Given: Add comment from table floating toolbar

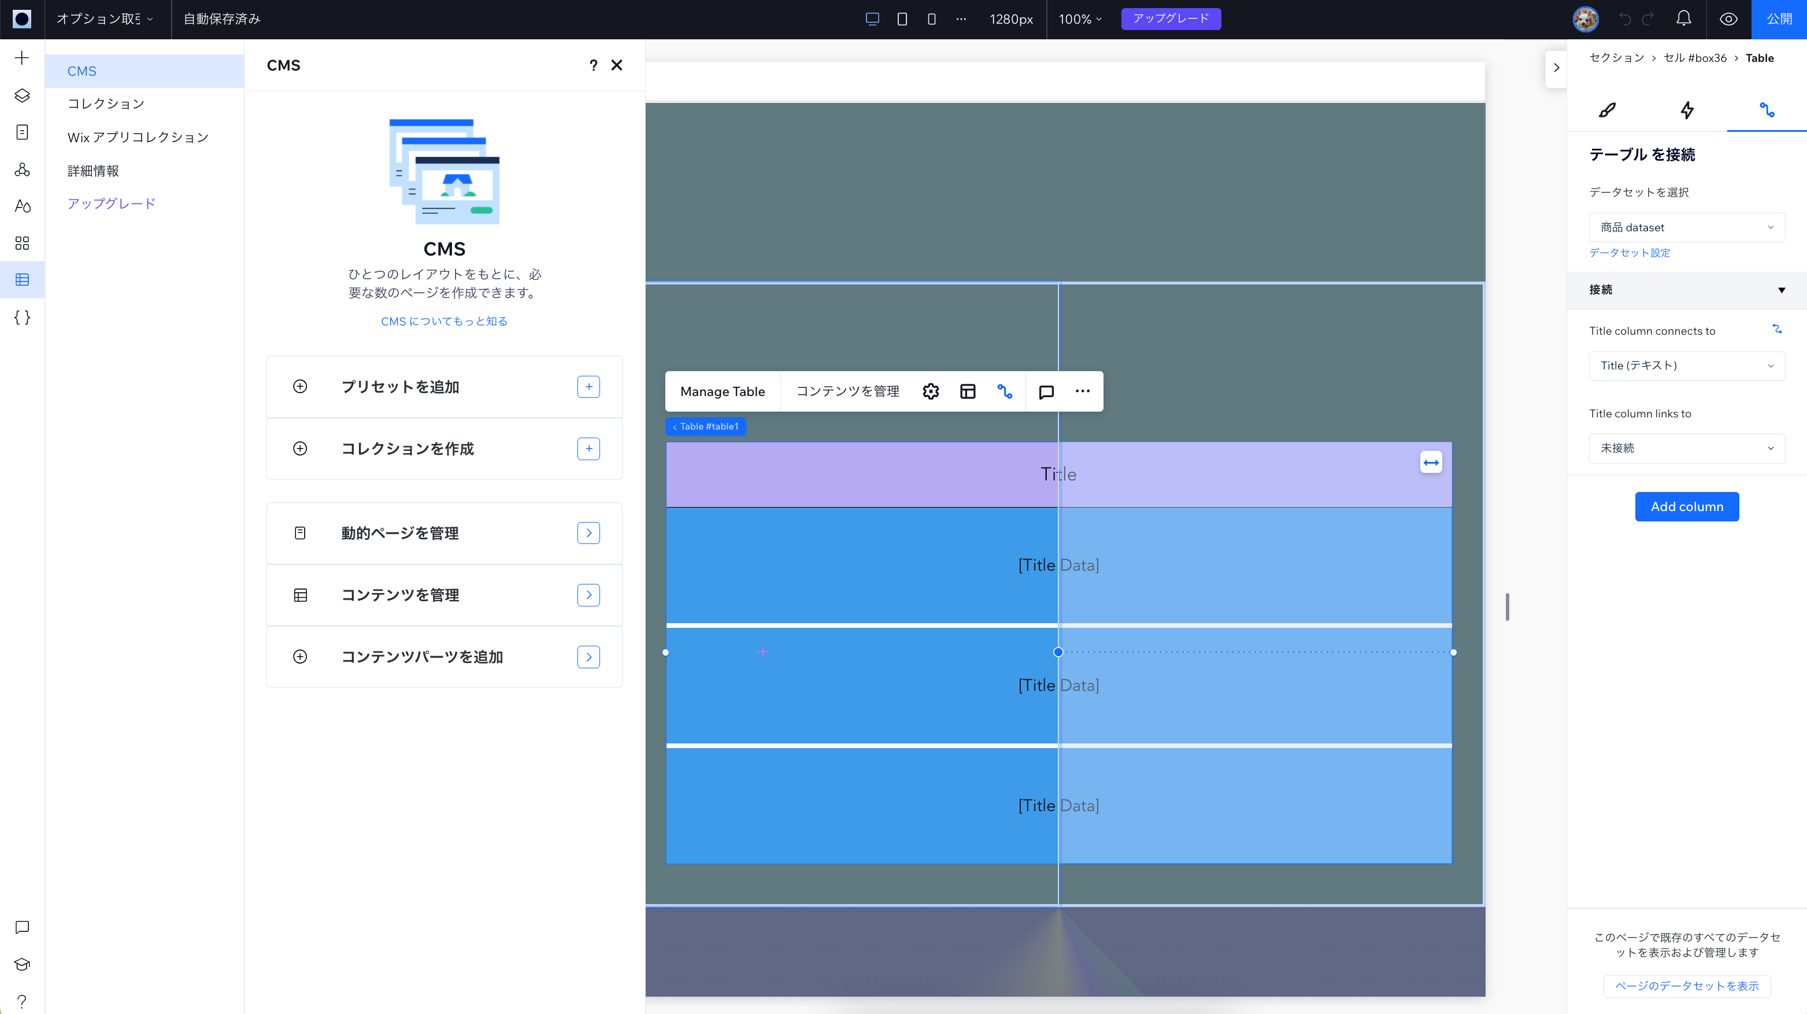Looking at the screenshot, I should coord(1046,391).
